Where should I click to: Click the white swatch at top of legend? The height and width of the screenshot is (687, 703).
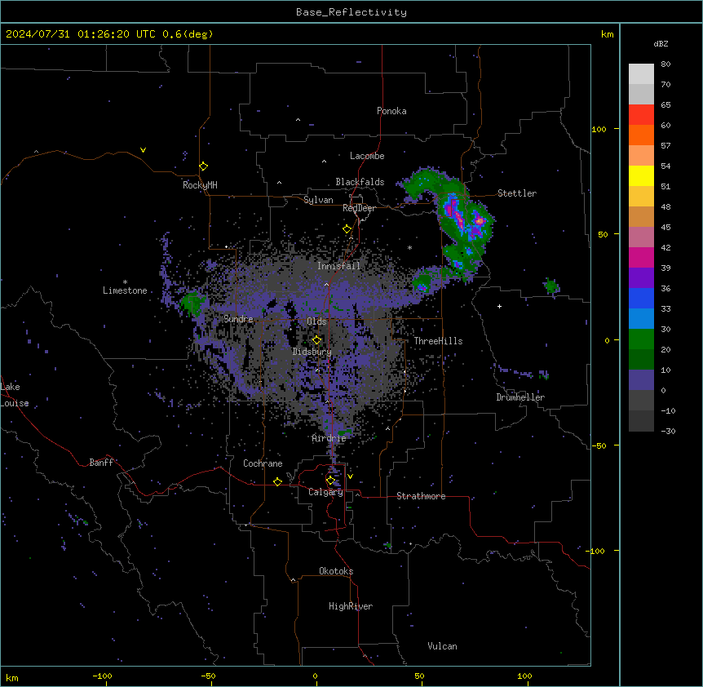(641, 74)
